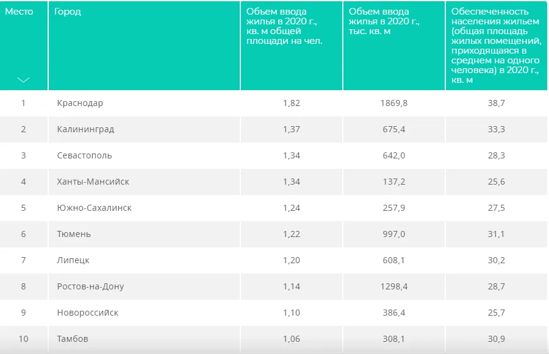Select the Краснодар city cell
Image resolution: width=549 pixels, height=354 pixels.
(x=80, y=103)
